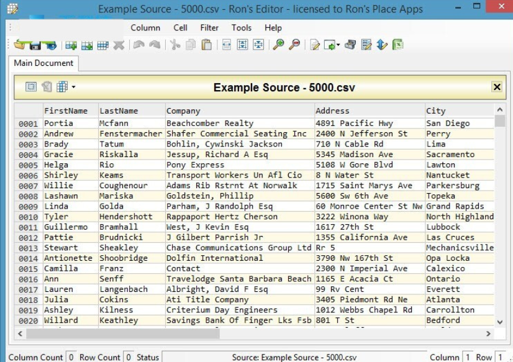Open the Filter menu
This screenshot has height=362, width=513.
pyautogui.click(x=209, y=28)
